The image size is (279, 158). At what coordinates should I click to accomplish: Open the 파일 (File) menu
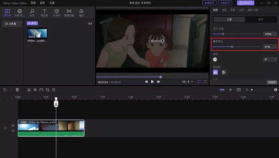click(x=33, y=3)
